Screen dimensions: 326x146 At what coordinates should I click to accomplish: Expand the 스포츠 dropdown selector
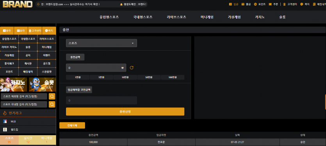[102, 43]
